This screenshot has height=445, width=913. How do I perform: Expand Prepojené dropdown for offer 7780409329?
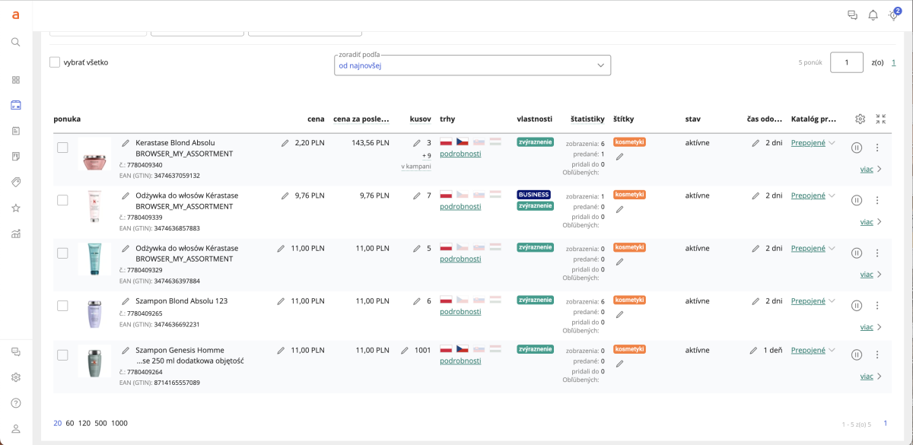coord(832,248)
